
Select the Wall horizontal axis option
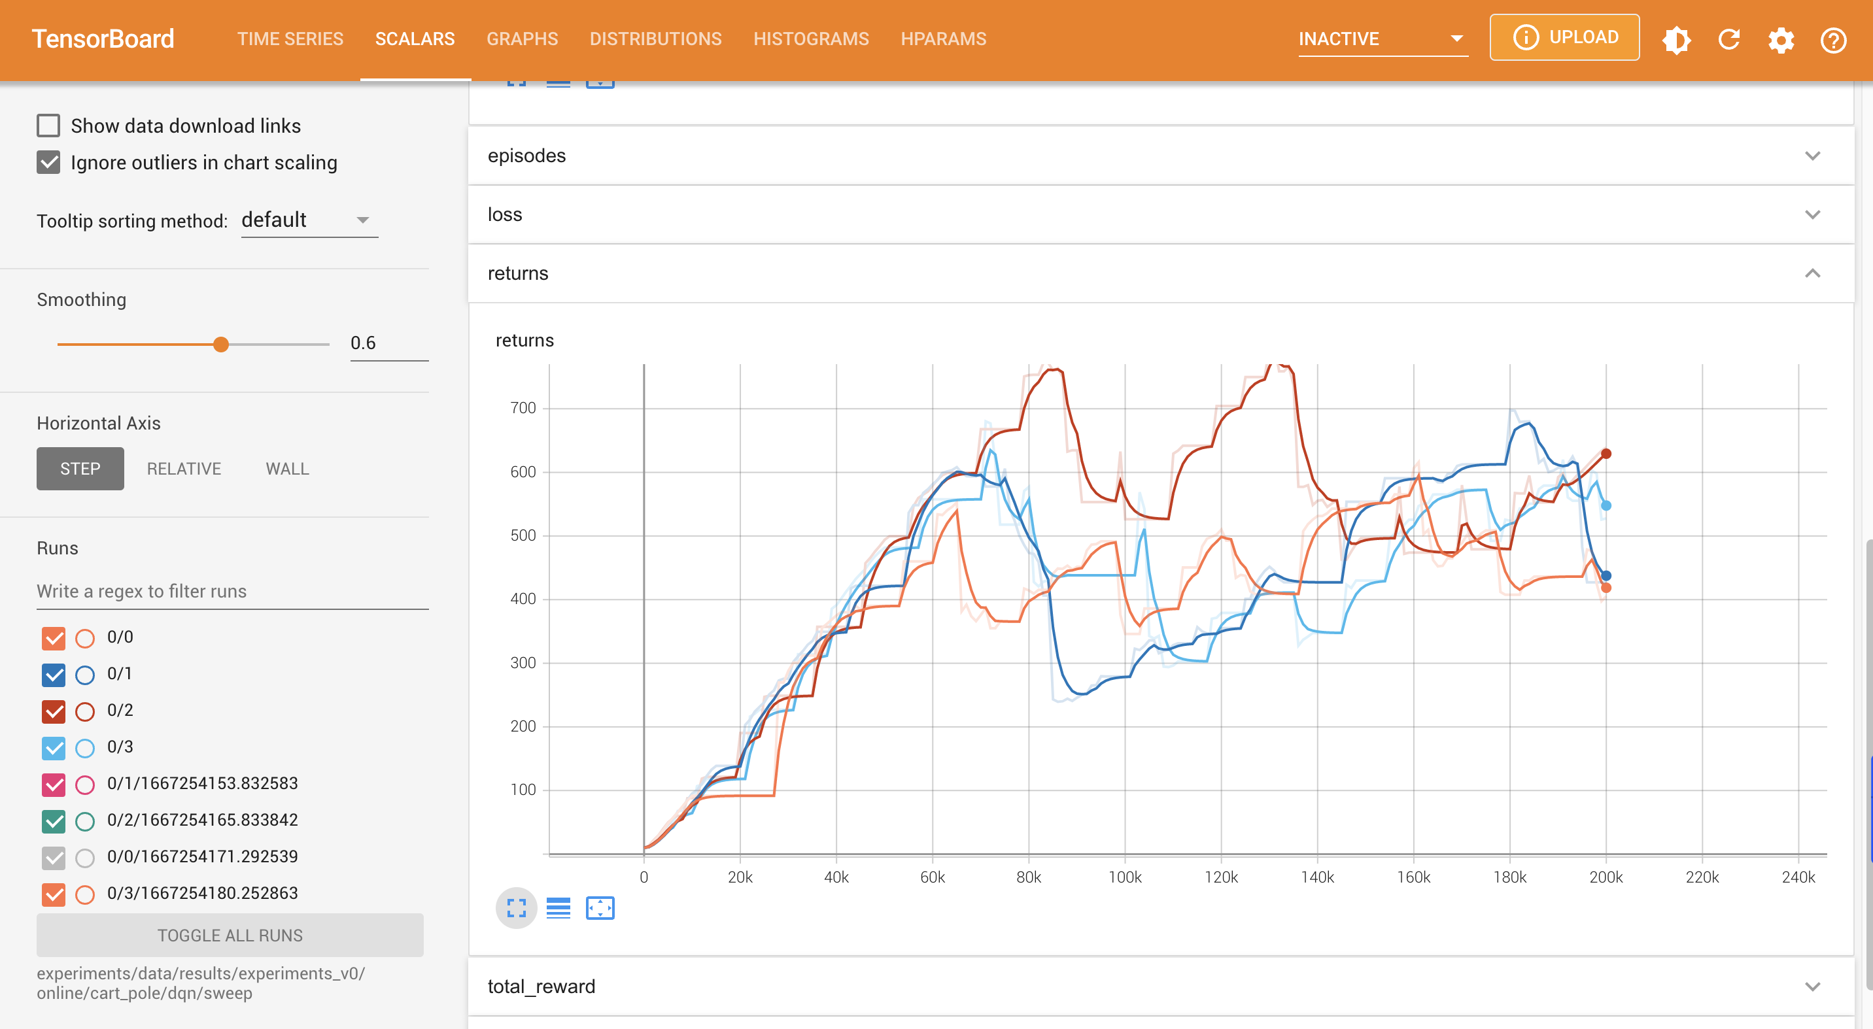(287, 469)
